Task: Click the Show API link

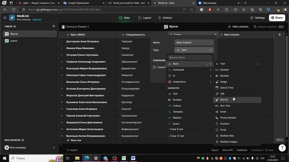Action: (x=228, y=150)
